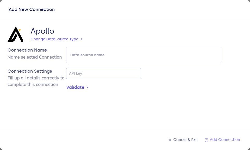This screenshot has height=150, width=250.
Task: Click the Add New Connection heading
Action: [x=32, y=9]
